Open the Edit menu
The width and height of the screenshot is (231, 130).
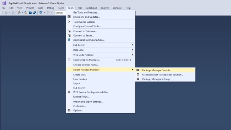pos(11,8)
